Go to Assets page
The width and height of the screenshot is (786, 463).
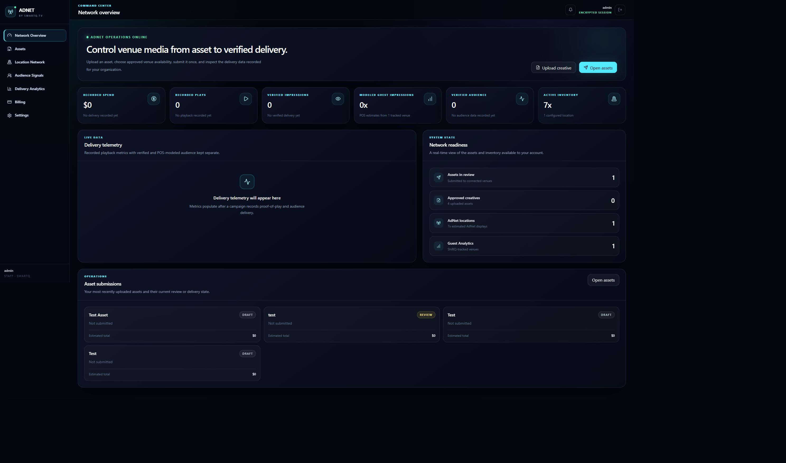tap(35, 49)
